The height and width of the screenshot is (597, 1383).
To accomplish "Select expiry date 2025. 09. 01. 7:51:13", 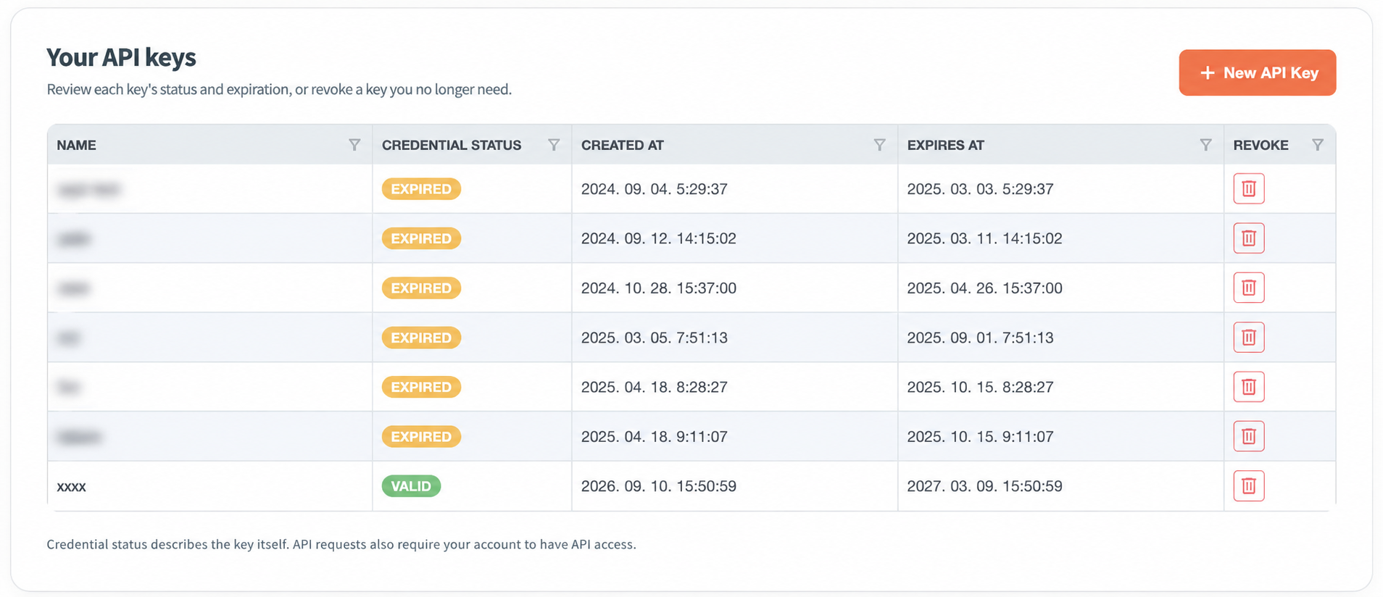I will pos(980,338).
